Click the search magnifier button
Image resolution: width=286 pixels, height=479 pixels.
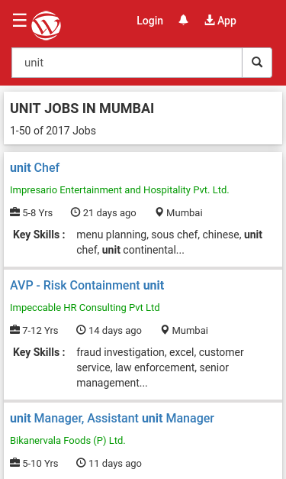(257, 63)
